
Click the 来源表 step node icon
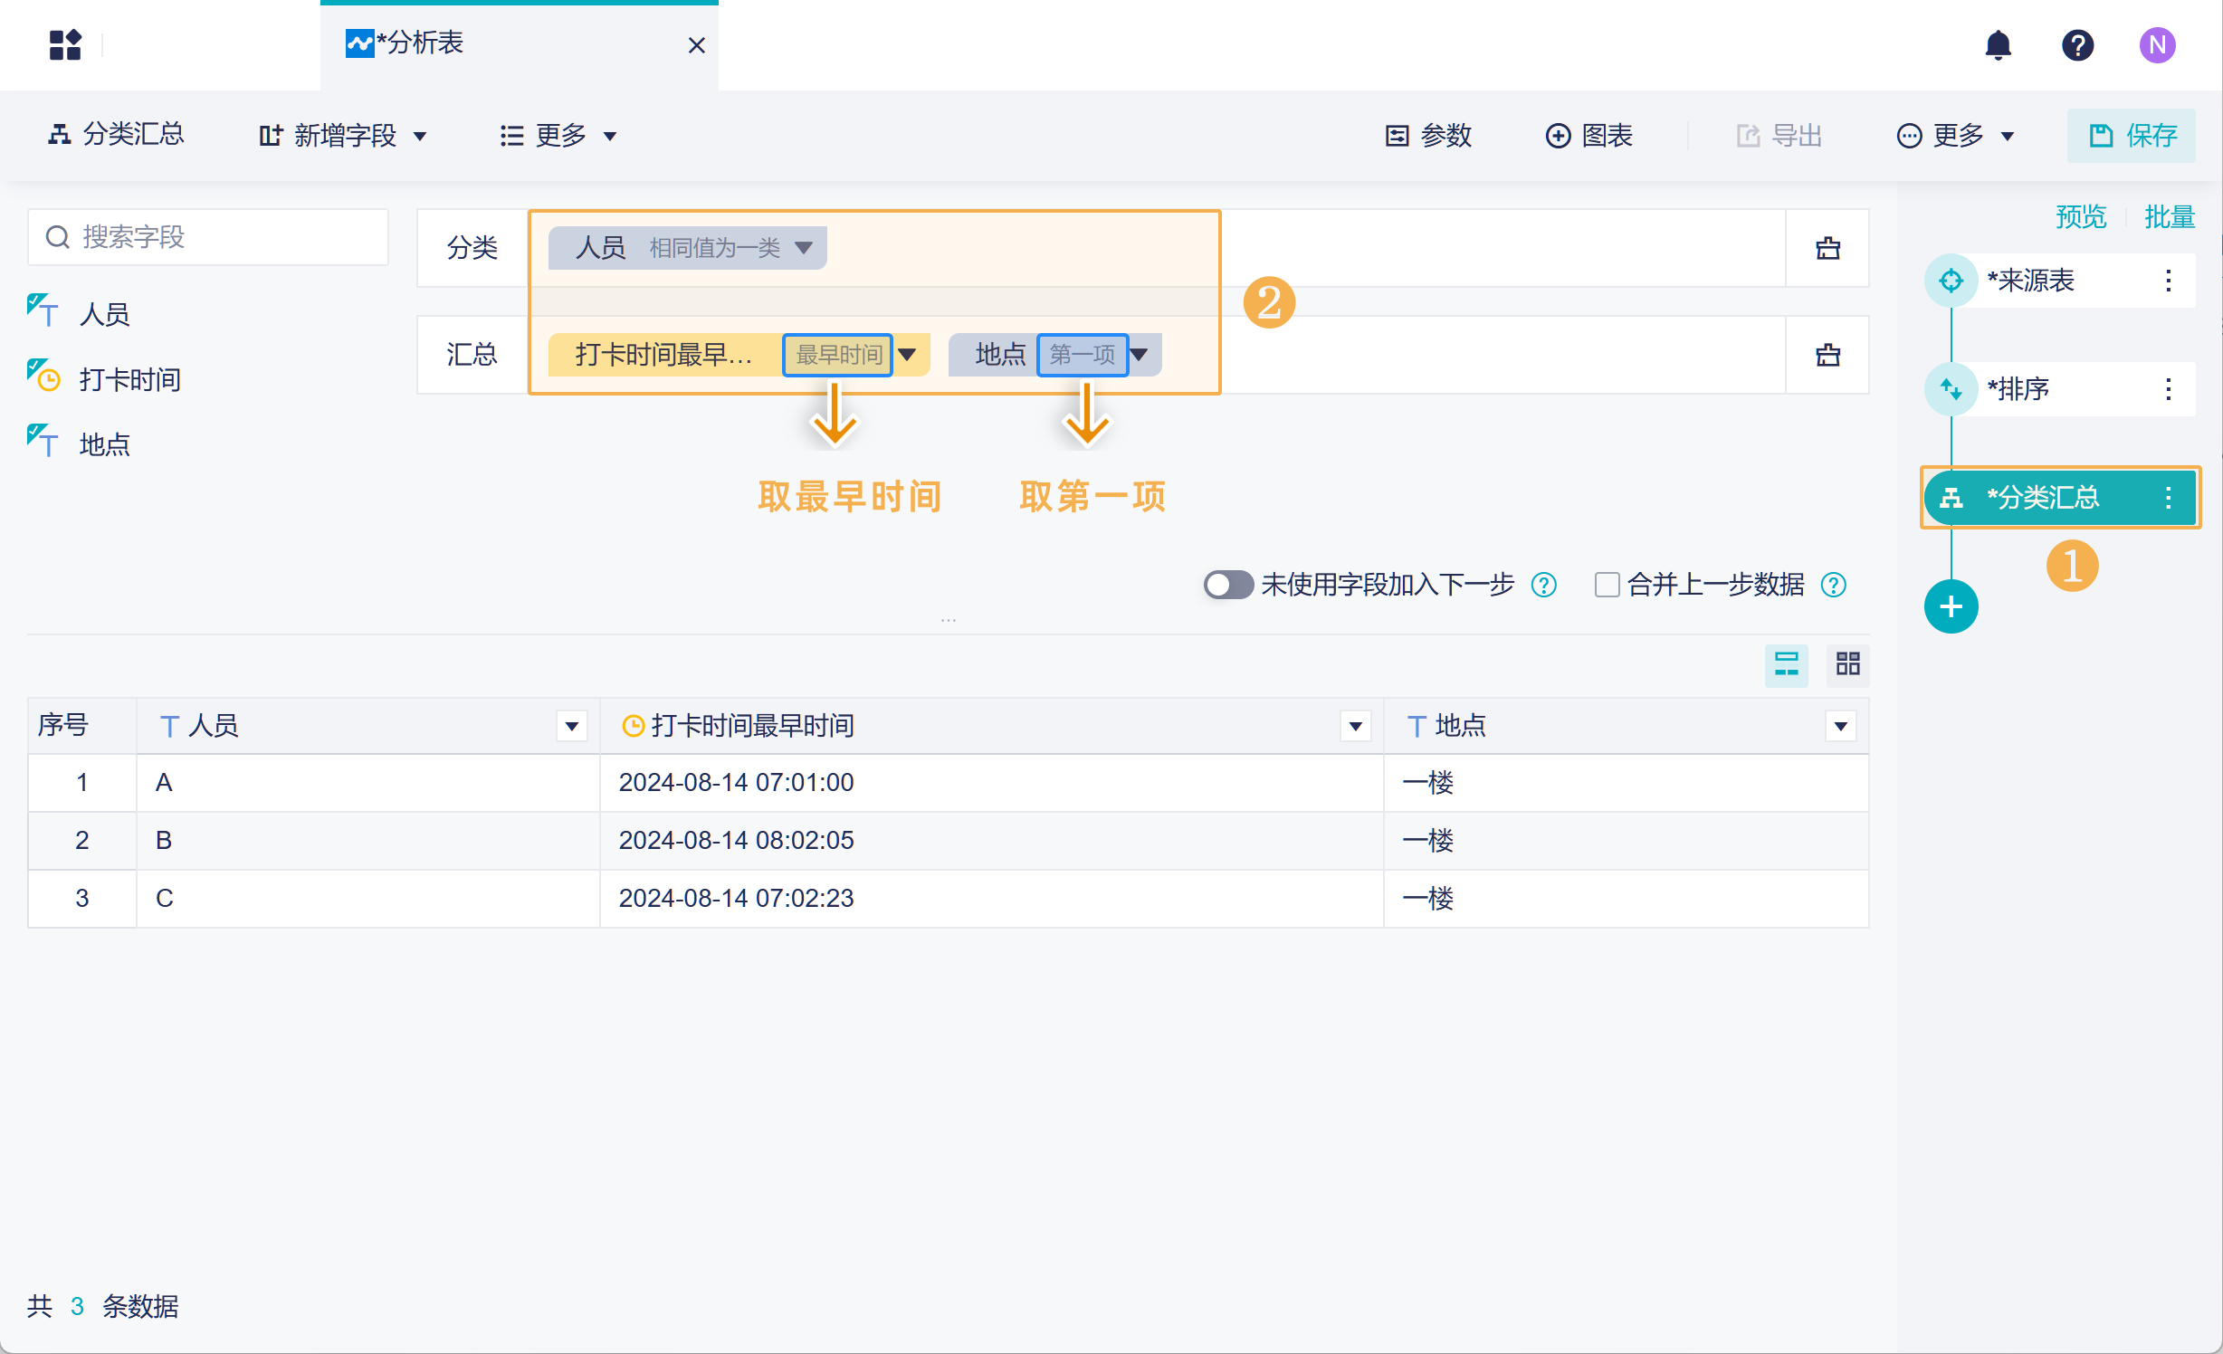1951,281
